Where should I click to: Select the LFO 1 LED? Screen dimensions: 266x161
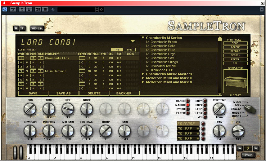click(x=205, y=109)
